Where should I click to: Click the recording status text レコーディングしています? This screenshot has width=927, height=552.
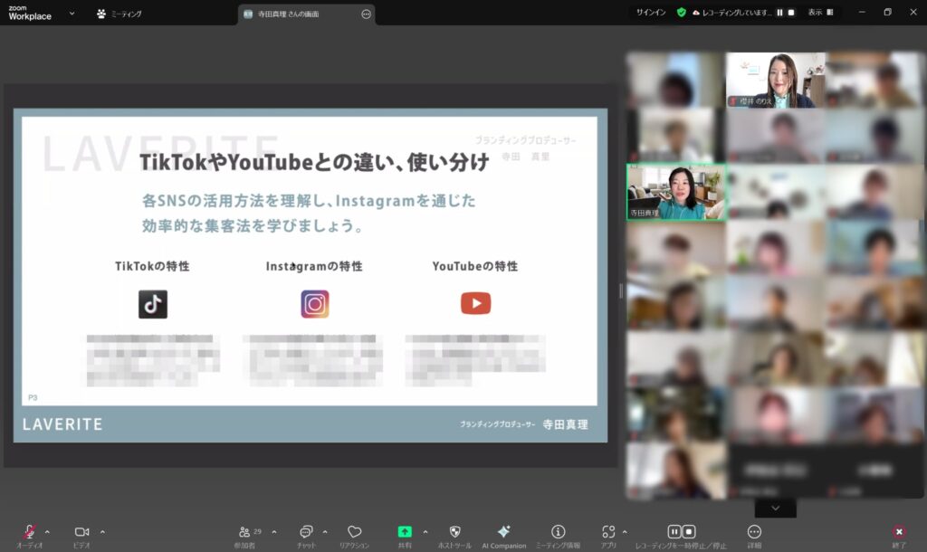pos(737,13)
